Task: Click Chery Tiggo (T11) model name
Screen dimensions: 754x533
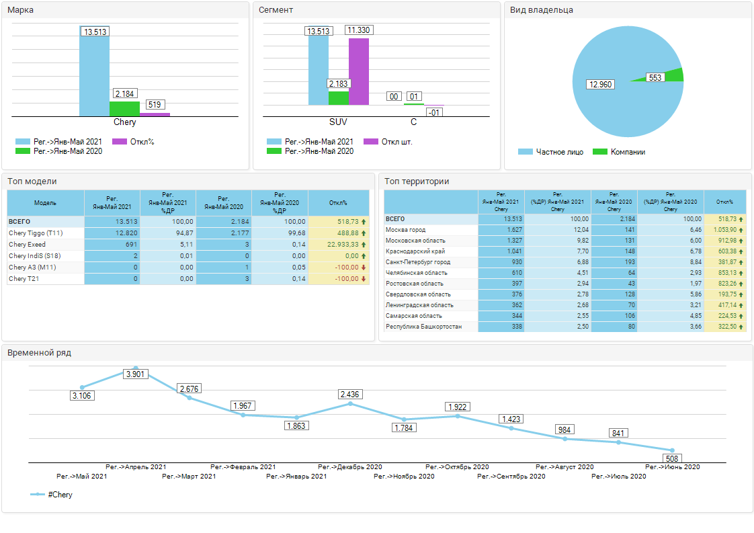Action: [35, 233]
